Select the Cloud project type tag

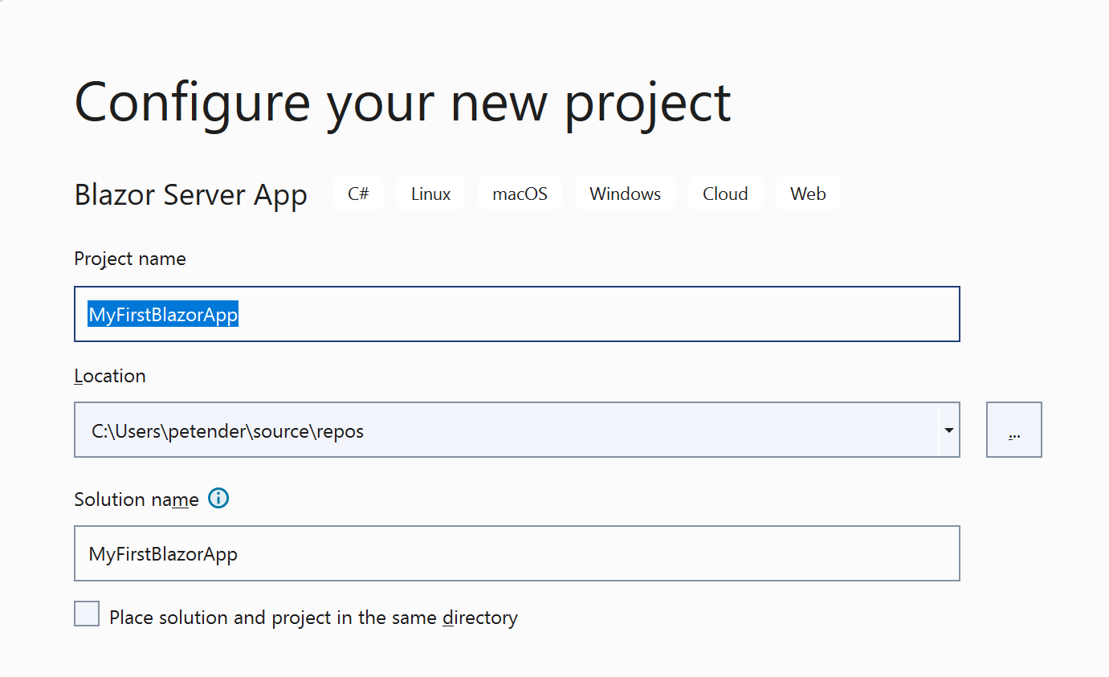725,193
